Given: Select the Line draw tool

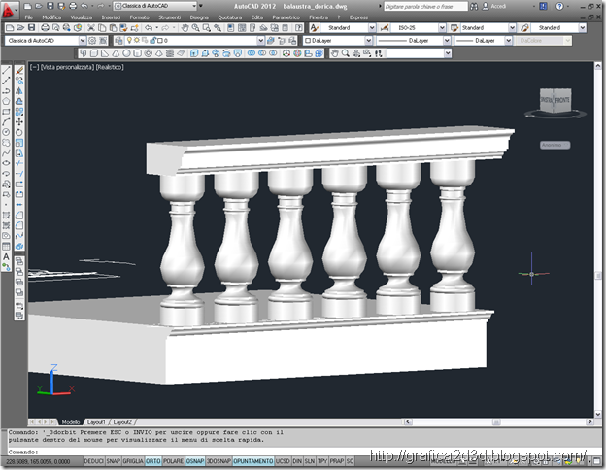Looking at the screenshot, I should coord(6,70).
